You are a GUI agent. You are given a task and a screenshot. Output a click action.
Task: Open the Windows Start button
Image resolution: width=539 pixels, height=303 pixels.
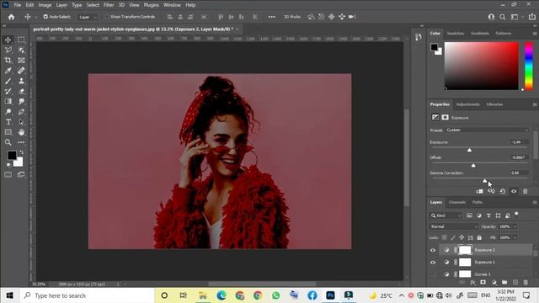9,295
